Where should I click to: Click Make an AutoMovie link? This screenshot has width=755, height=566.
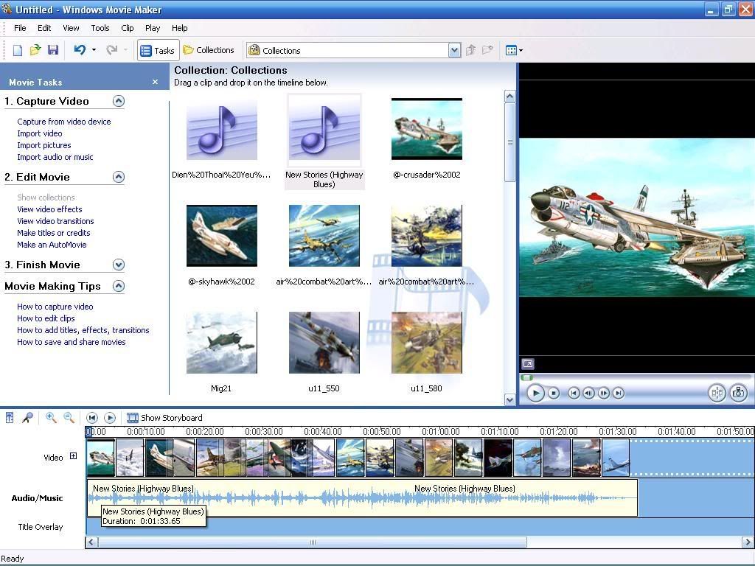[52, 245]
